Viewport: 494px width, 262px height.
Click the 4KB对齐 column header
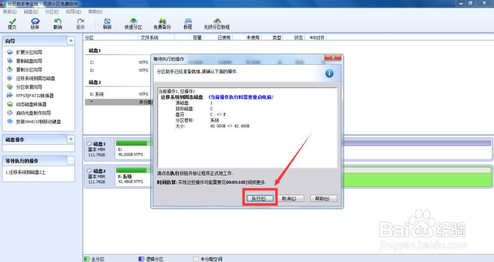click(316, 37)
